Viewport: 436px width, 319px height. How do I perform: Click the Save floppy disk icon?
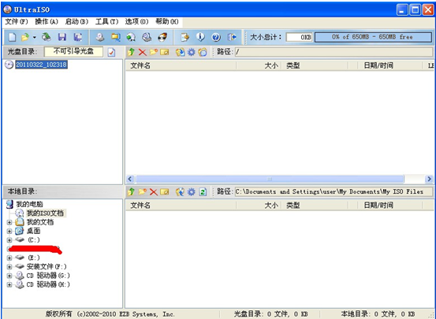[62, 37]
